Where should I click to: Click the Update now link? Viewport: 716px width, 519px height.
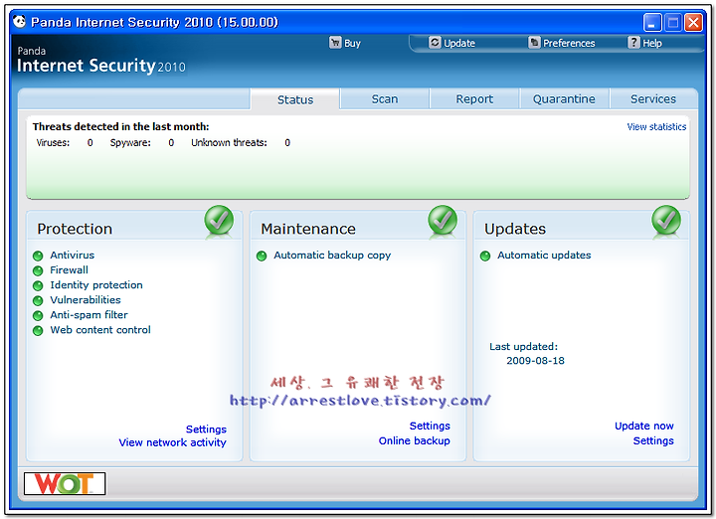(643, 426)
